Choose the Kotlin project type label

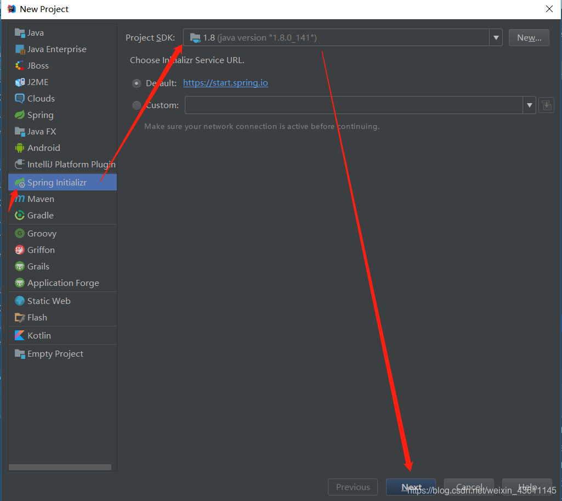point(39,336)
